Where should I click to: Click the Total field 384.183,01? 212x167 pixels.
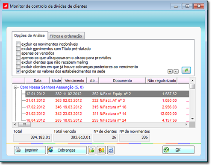pyautogui.click(x=32, y=138)
